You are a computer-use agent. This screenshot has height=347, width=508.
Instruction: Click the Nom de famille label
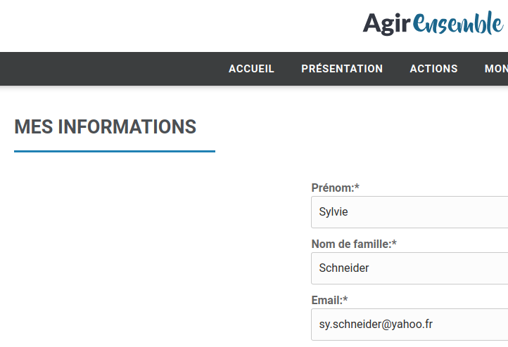pyautogui.click(x=350, y=244)
